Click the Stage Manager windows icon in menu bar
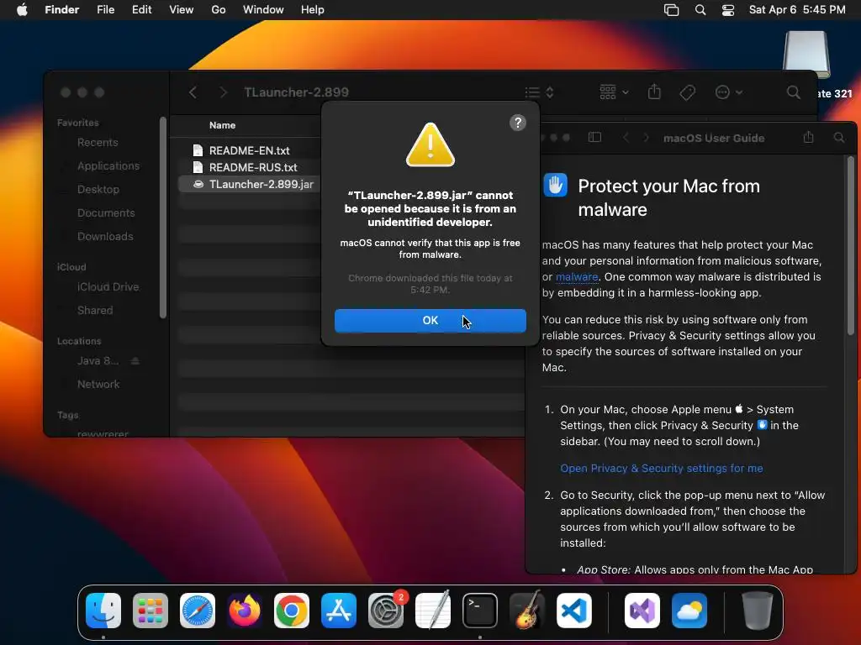Viewport: 861px width, 645px height. pos(671,10)
